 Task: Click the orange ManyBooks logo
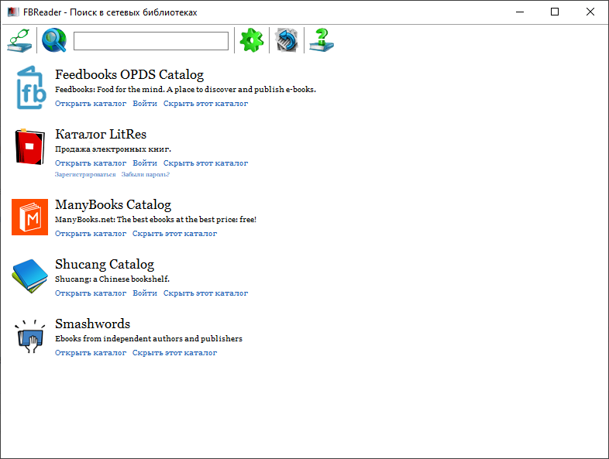click(x=30, y=218)
